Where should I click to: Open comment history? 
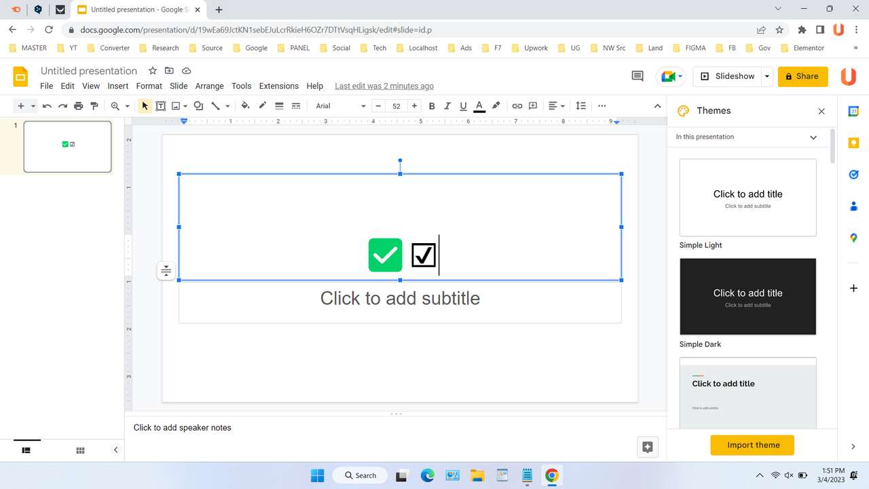pyautogui.click(x=637, y=76)
